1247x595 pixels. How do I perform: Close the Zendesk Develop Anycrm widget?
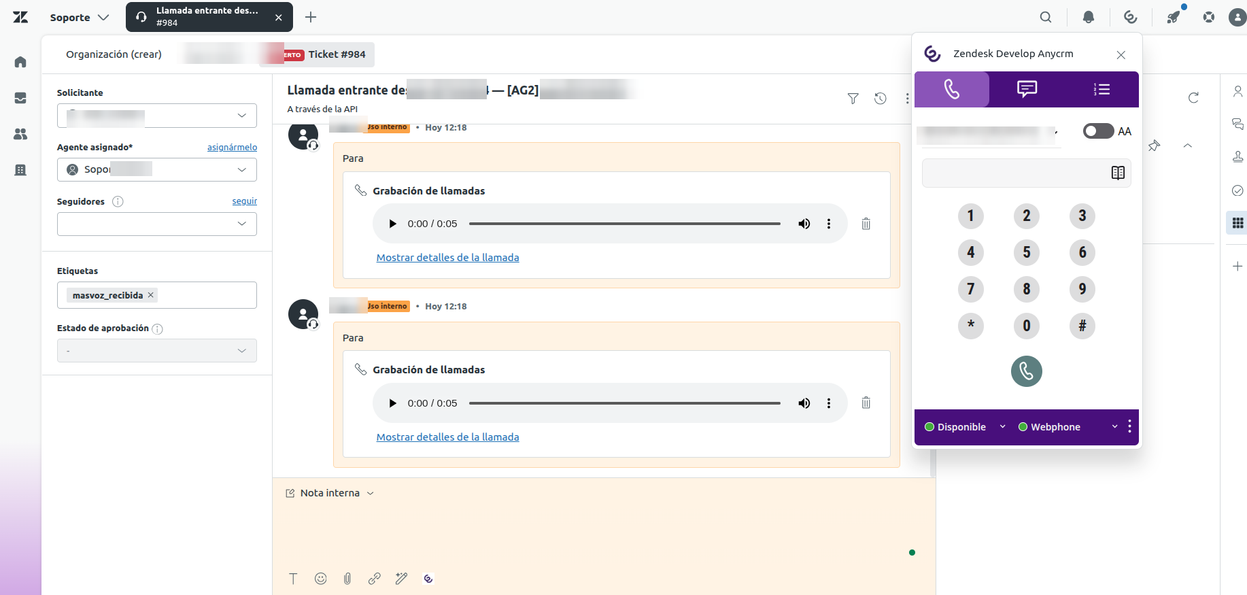[1121, 54]
